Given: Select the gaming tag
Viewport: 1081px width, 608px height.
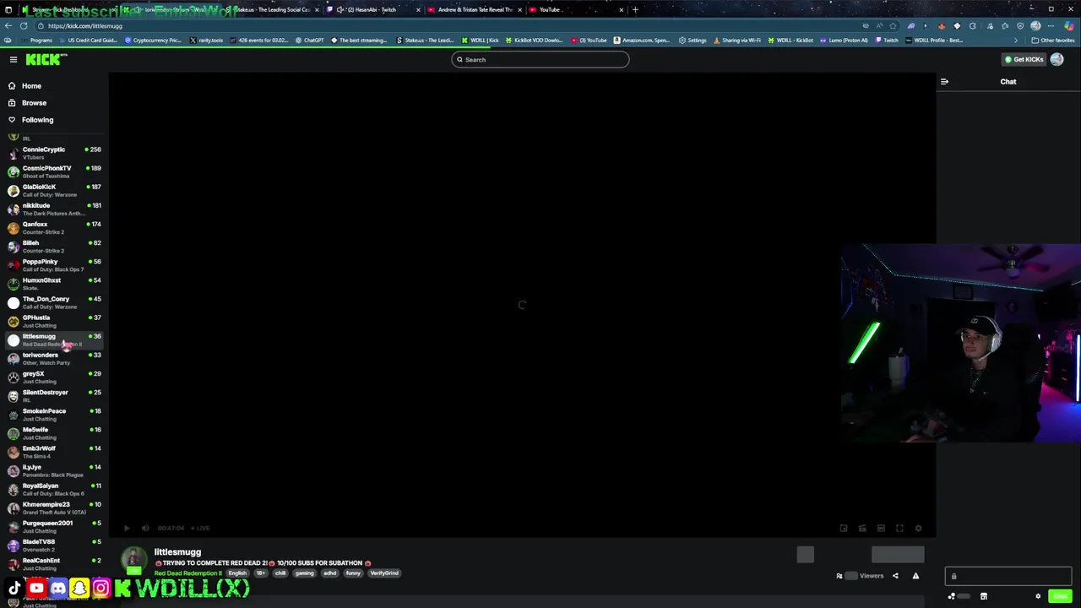Looking at the screenshot, I should tap(304, 573).
